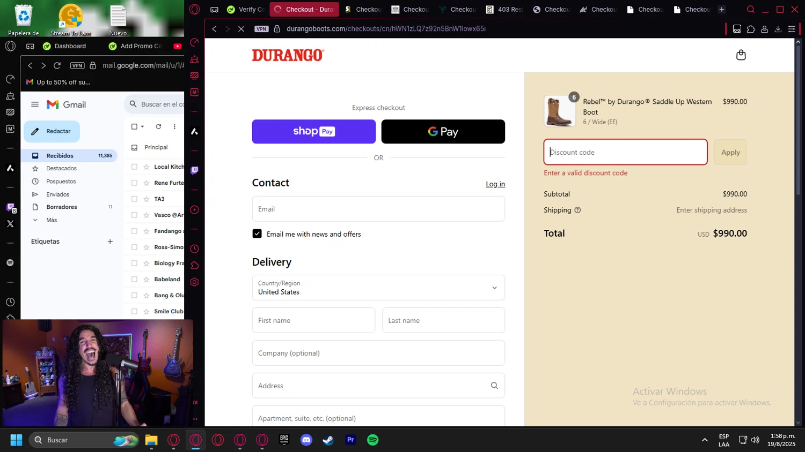The width and height of the screenshot is (805, 452).
Task: Show hidden system tray icons
Action: (705, 440)
